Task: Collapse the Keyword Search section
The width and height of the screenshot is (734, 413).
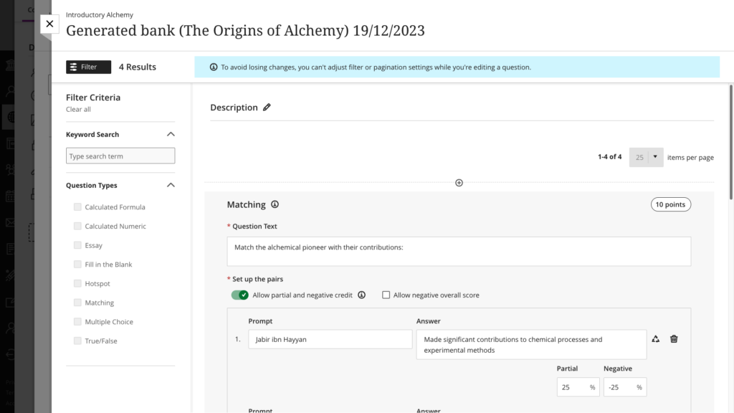Action: tap(171, 134)
